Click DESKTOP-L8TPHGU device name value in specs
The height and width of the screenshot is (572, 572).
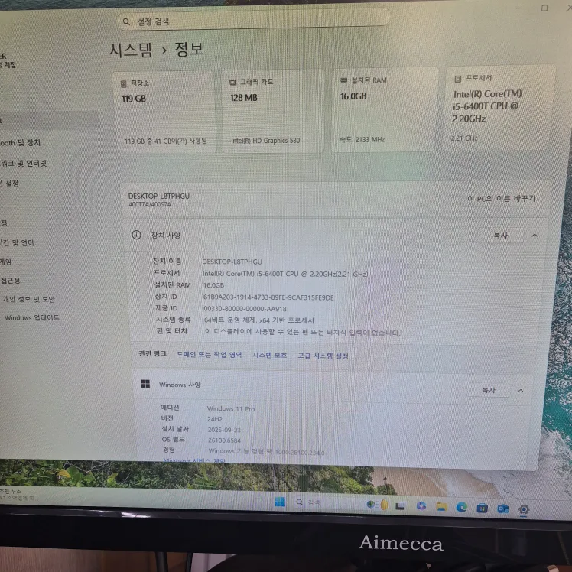click(x=232, y=262)
